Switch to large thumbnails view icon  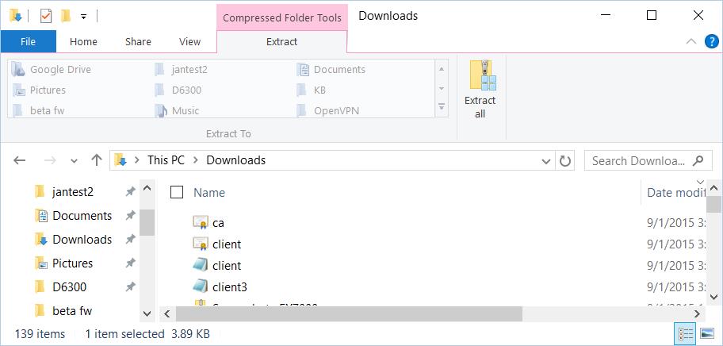click(707, 333)
